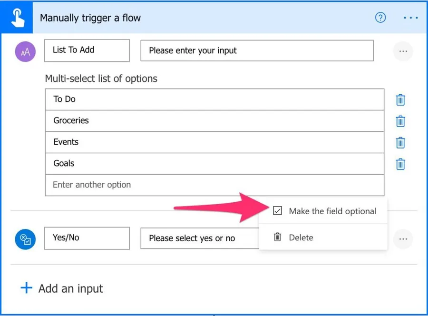Click the Enter another option field

[x=214, y=185]
